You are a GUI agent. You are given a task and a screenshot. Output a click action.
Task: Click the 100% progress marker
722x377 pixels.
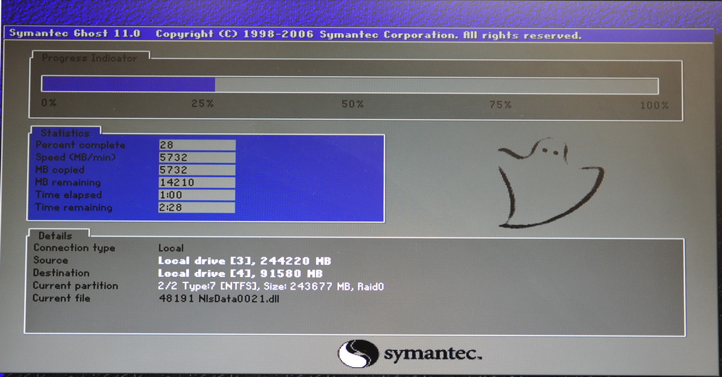(654, 106)
